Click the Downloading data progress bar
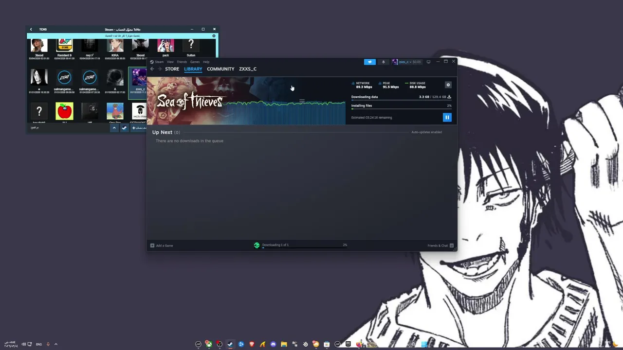This screenshot has height=350, width=623. pyautogui.click(x=401, y=100)
